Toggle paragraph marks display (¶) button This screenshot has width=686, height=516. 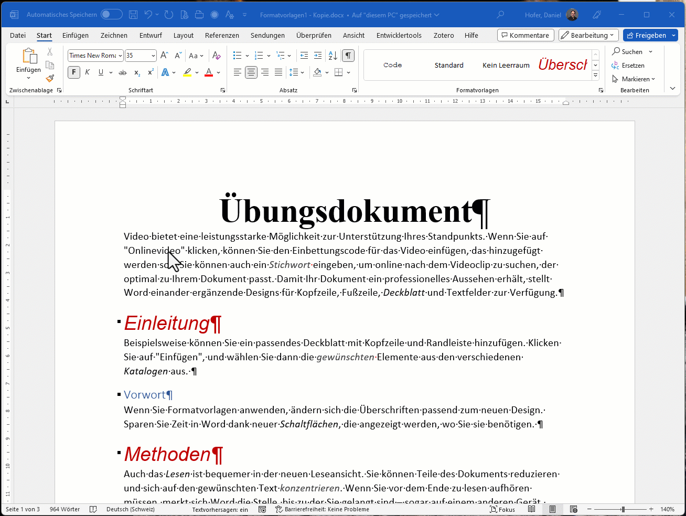[348, 56]
